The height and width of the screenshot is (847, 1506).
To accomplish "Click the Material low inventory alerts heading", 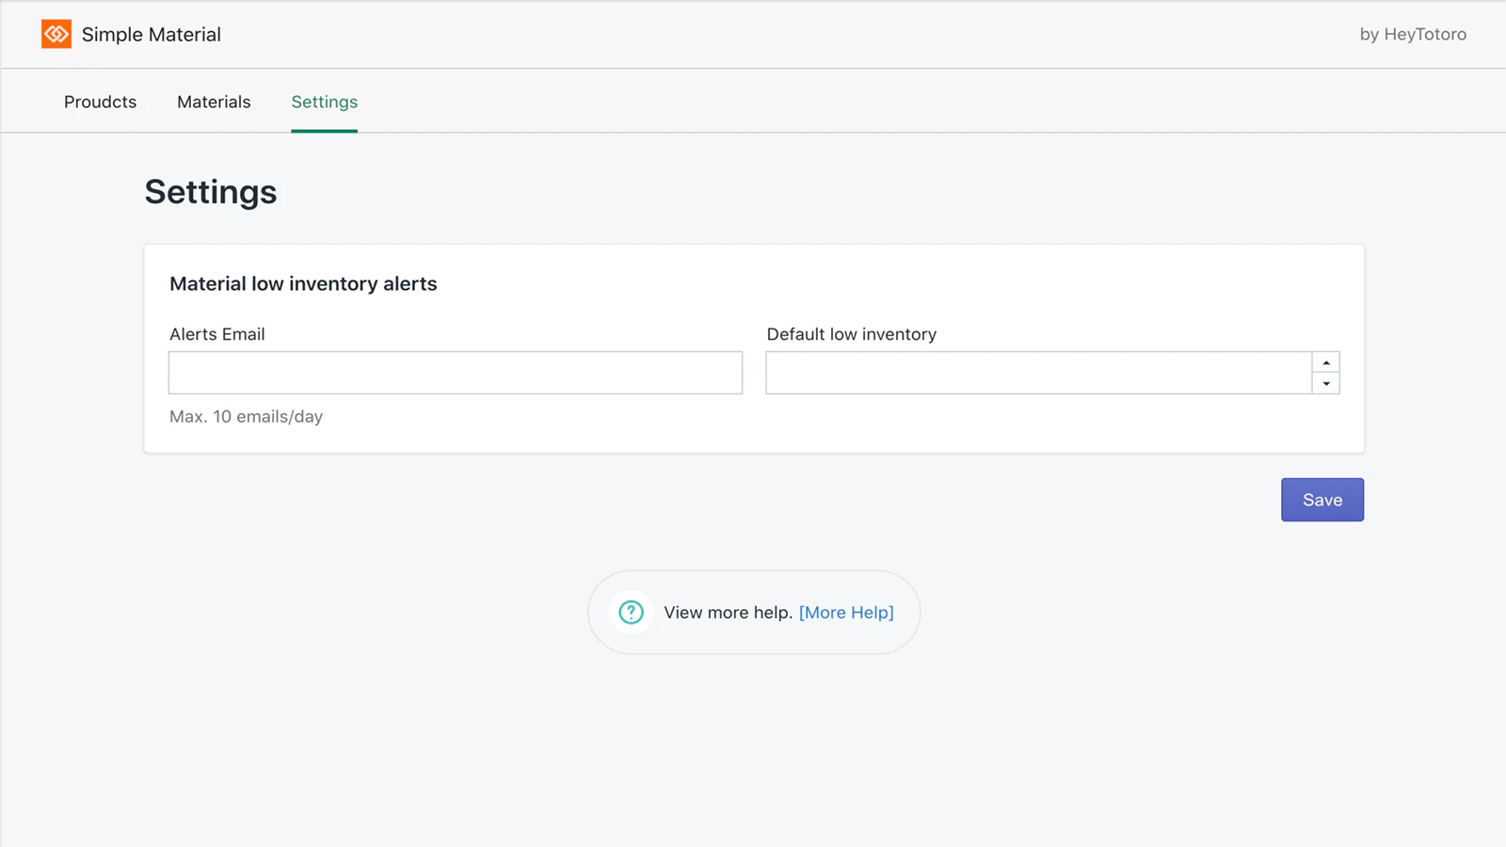I will point(303,284).
